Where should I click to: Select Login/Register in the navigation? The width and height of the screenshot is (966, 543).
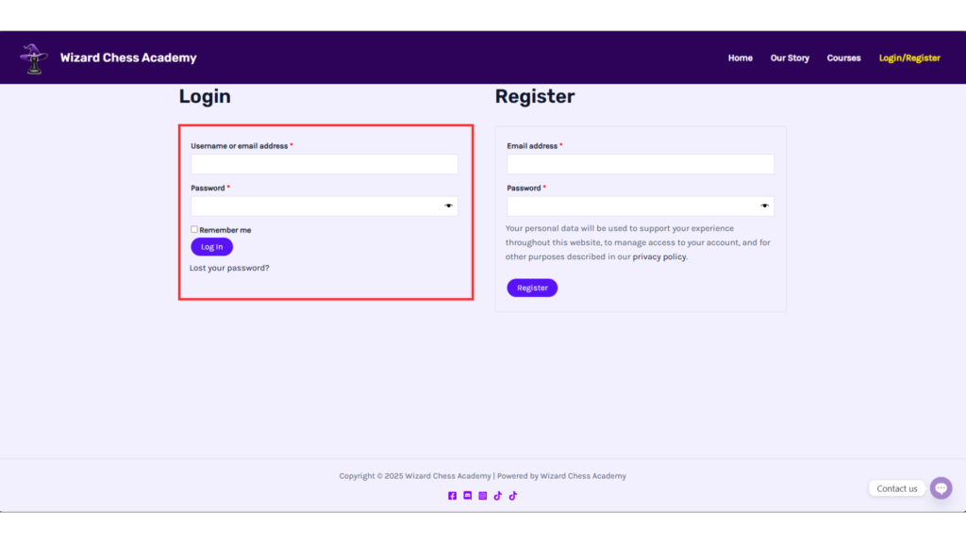tap(909, 58)
